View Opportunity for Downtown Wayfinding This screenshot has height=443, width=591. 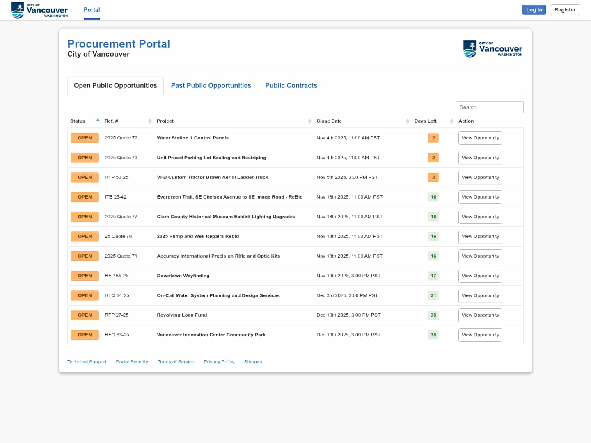[480, 276]
